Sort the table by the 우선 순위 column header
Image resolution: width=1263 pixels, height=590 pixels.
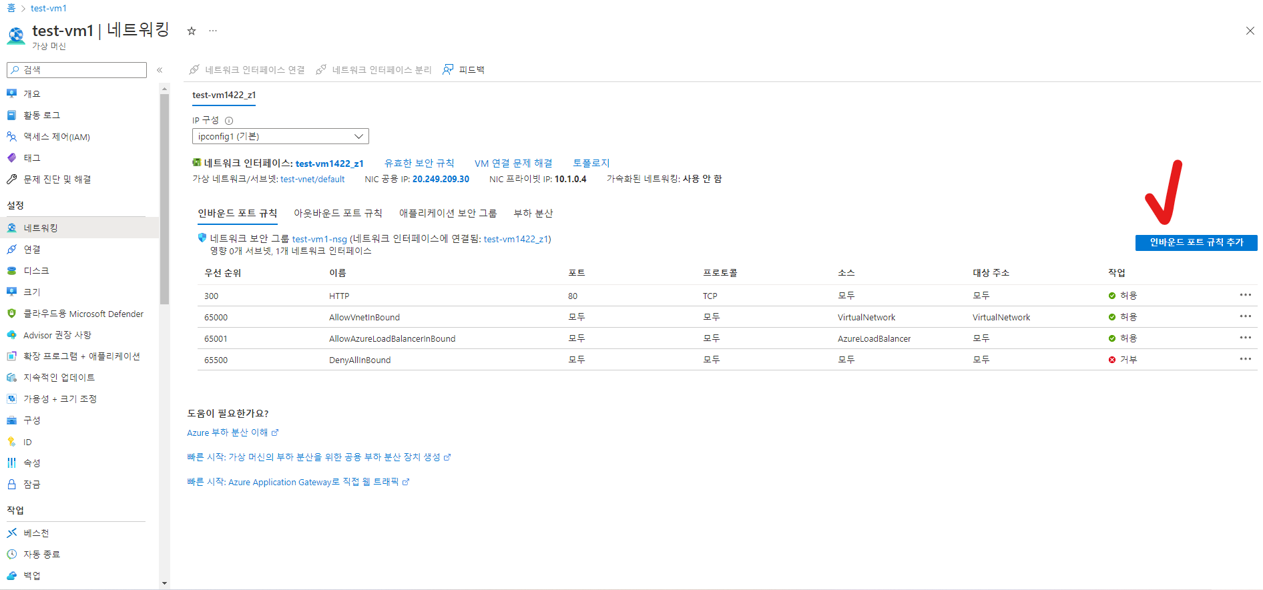click(223, 273)
